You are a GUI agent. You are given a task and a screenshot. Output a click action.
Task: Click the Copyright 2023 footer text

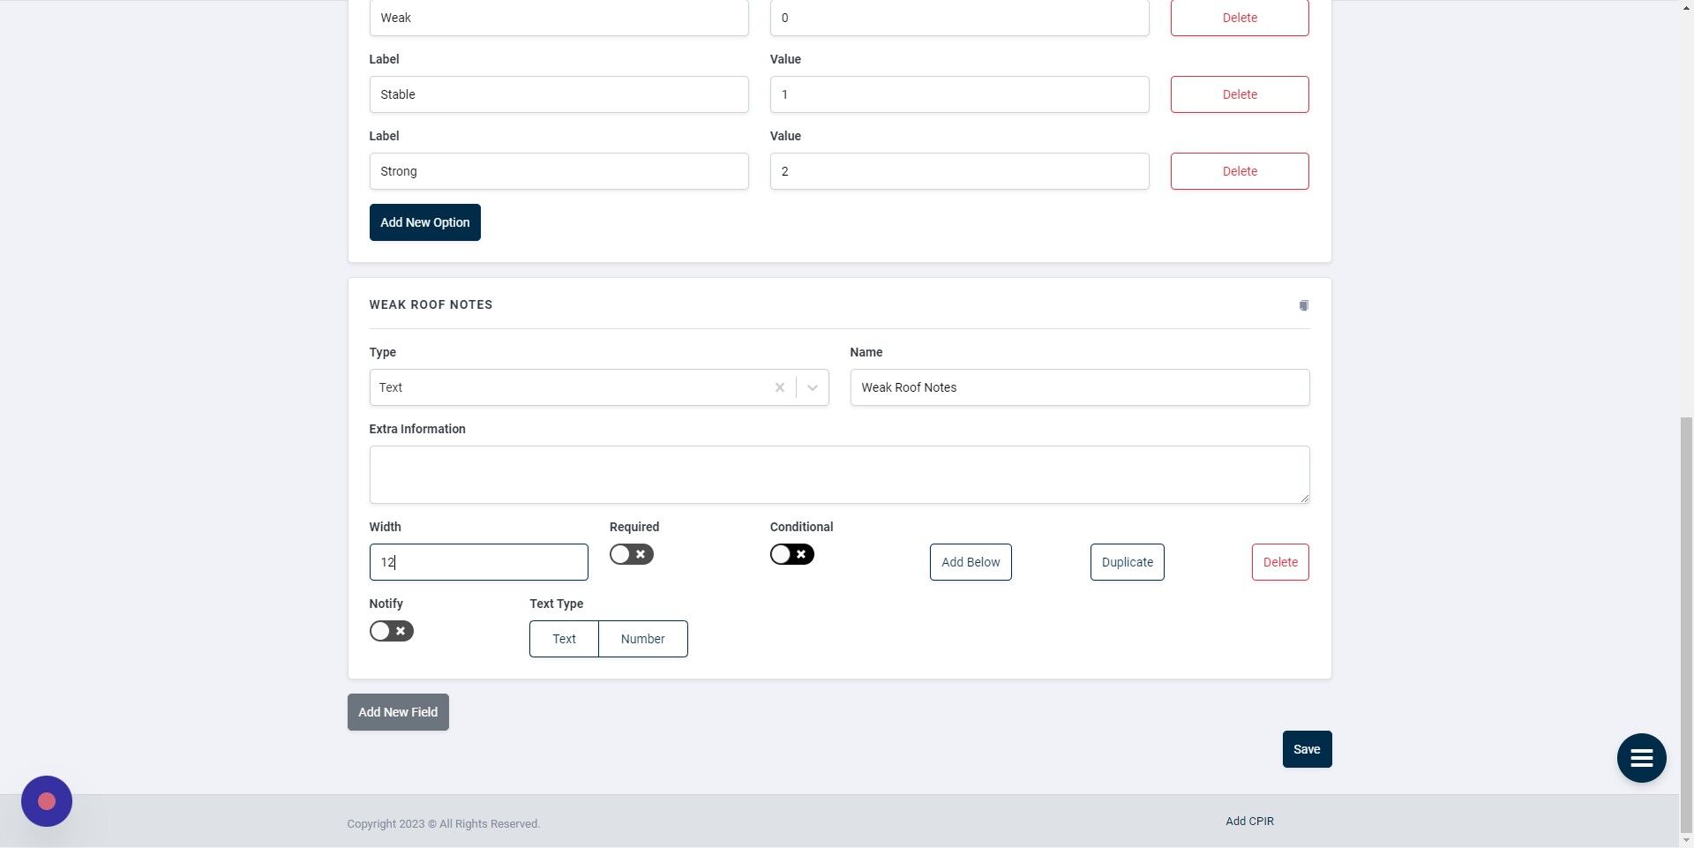tap(444, 824)
